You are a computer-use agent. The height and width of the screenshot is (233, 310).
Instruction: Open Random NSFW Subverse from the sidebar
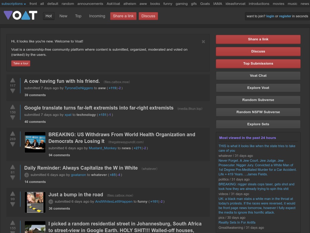(258, 112)
